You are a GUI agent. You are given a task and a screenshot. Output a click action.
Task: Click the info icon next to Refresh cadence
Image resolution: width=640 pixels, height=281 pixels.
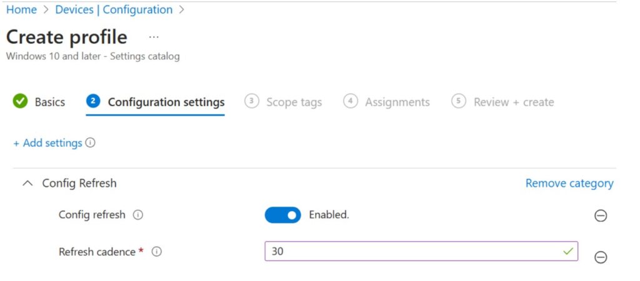pyautogui.click(x=157, y=252)
